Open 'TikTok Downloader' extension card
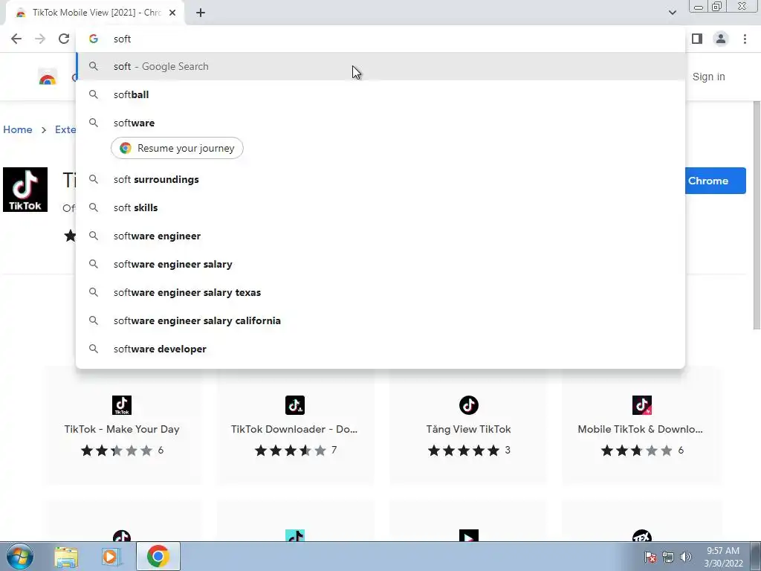The image size is (761, 571). [294, 426]
